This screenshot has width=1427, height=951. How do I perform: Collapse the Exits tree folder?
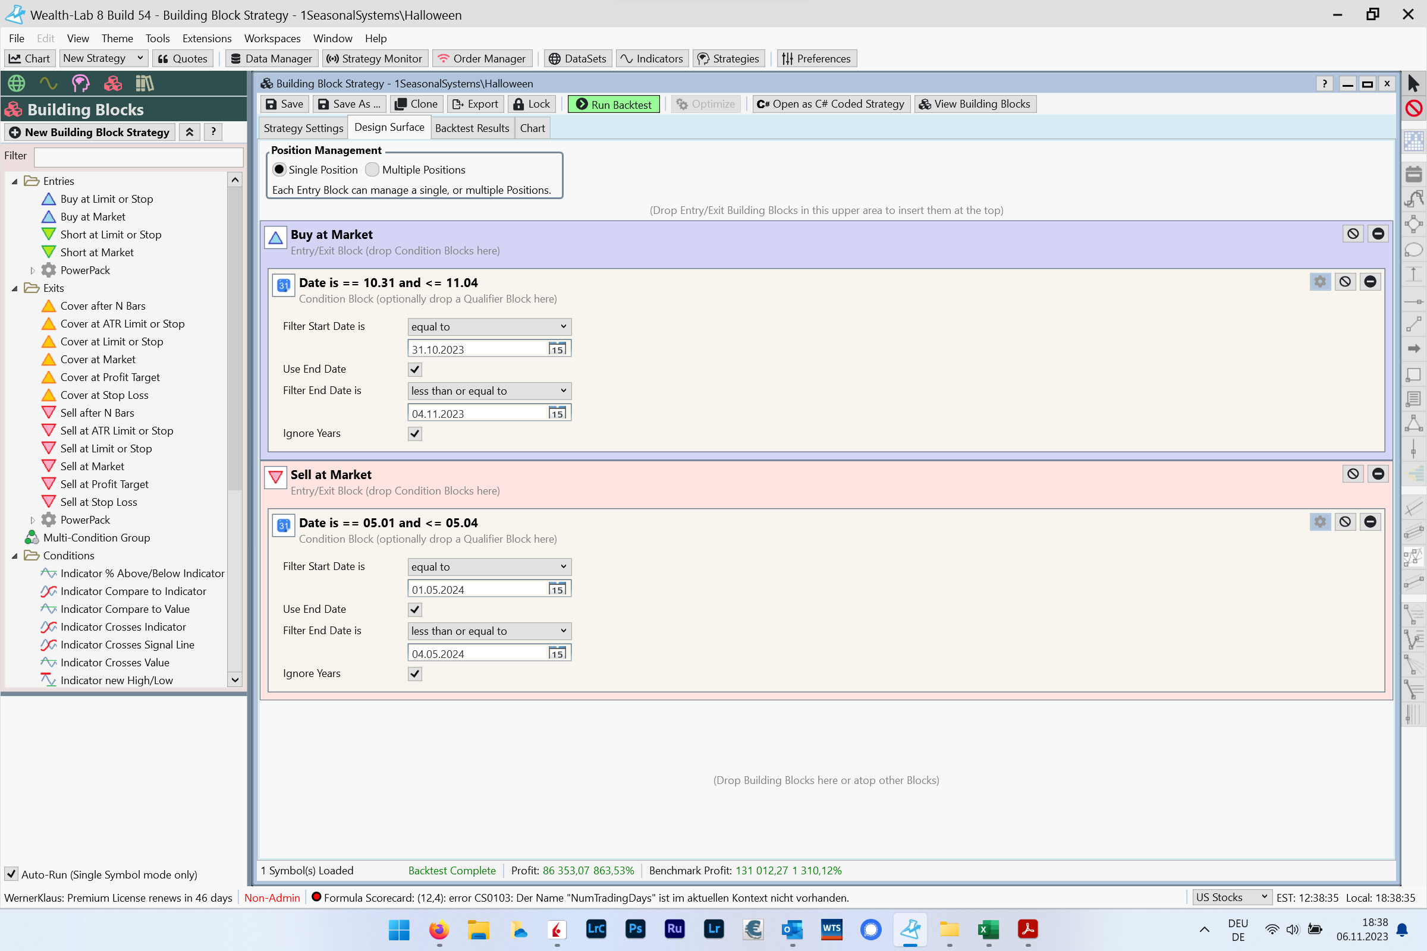pyautogui.click(x=14, y=288)
